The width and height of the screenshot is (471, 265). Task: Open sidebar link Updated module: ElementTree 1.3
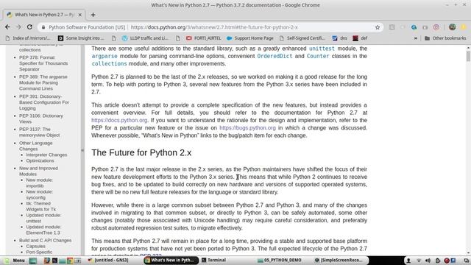[43, 230]
